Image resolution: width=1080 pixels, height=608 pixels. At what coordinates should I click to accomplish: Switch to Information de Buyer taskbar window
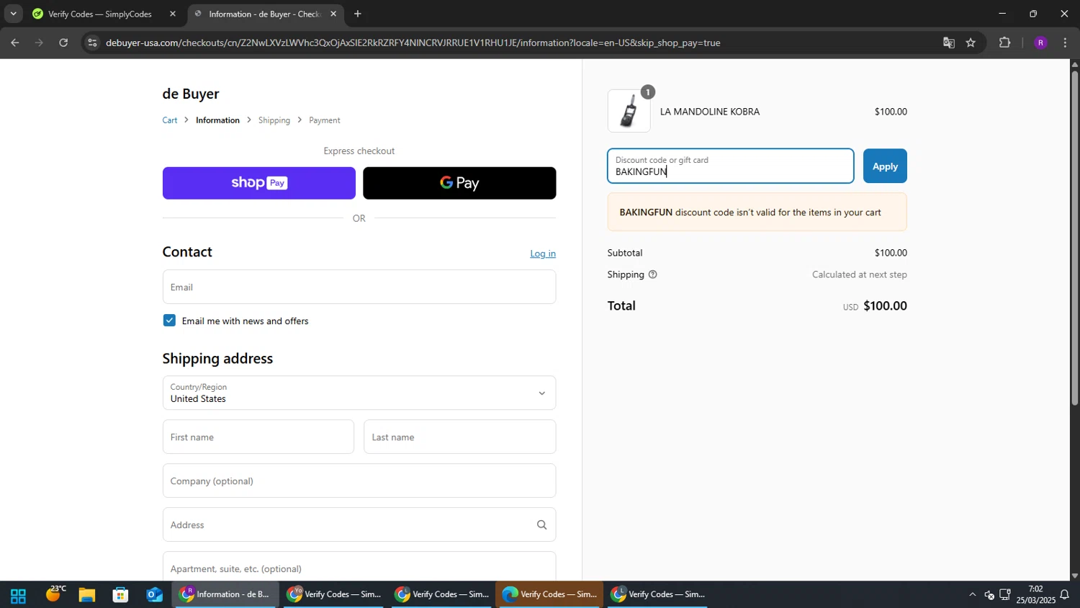pos(225,594)
